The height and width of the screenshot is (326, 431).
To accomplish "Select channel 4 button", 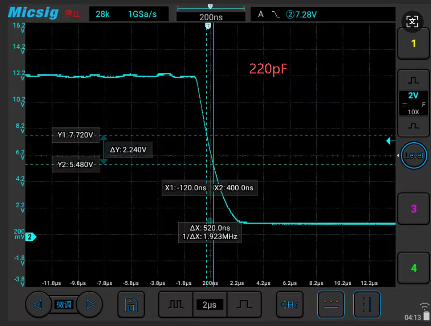I will [x=413, y=268].
